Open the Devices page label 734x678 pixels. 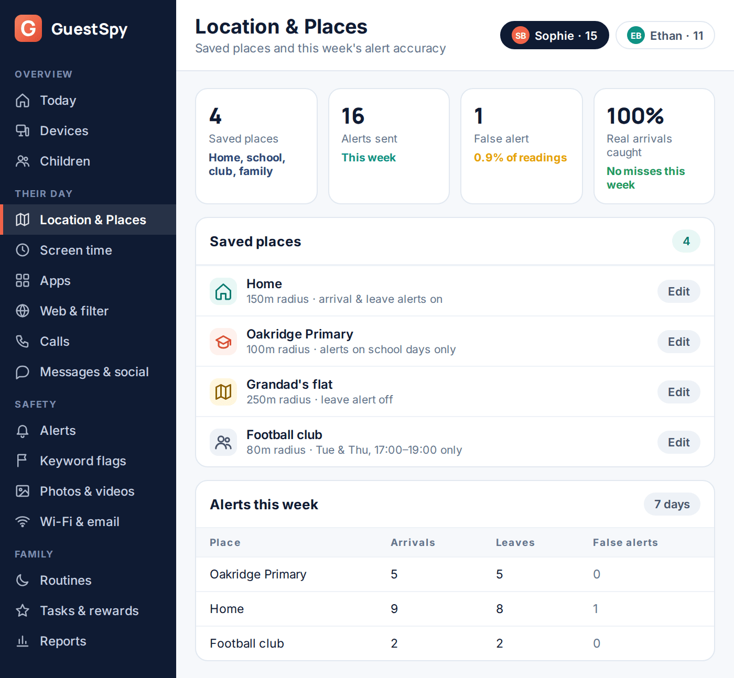[64, 131]
